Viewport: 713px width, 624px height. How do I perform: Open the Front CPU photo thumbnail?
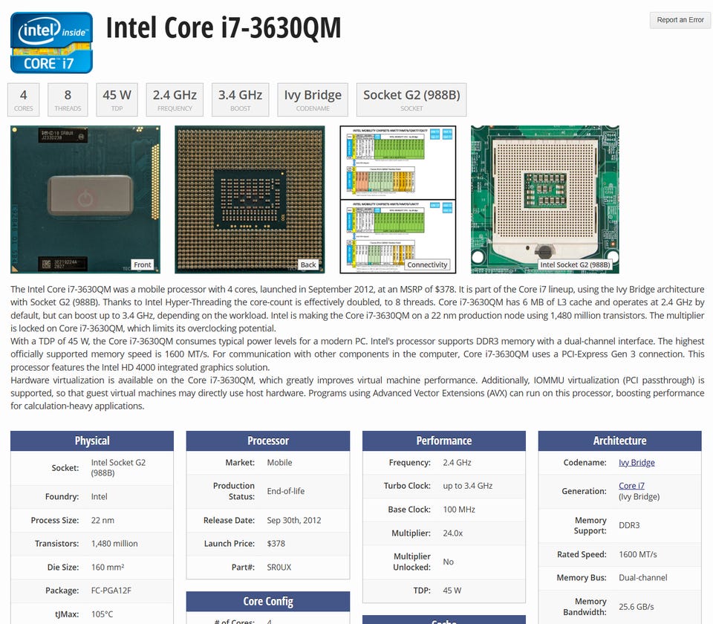(x=85, y=200)
